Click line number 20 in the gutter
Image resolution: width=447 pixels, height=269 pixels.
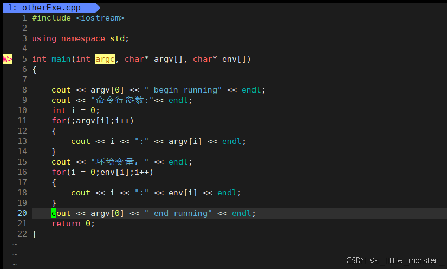click(22, 213)
